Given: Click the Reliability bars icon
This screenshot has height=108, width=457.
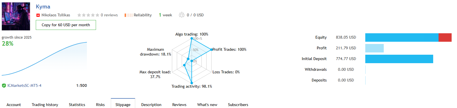Looking at the screenshot, I should pos(128,15).
